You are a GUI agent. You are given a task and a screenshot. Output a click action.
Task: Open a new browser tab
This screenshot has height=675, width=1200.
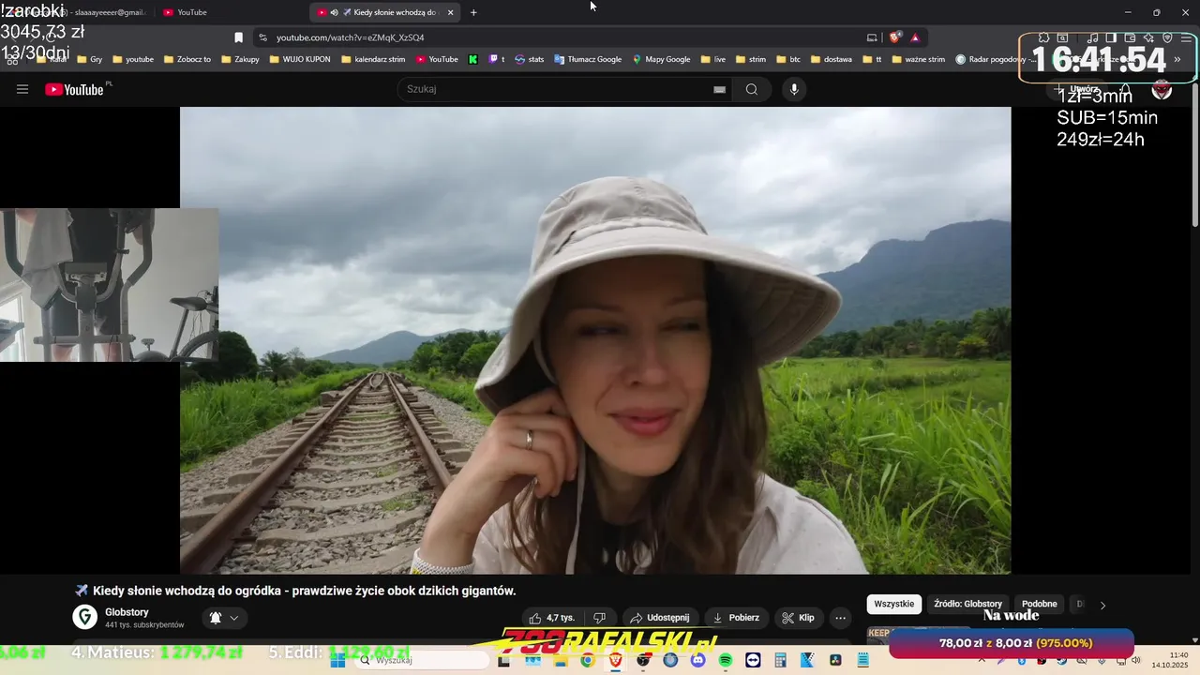click(x=473, y=12)
